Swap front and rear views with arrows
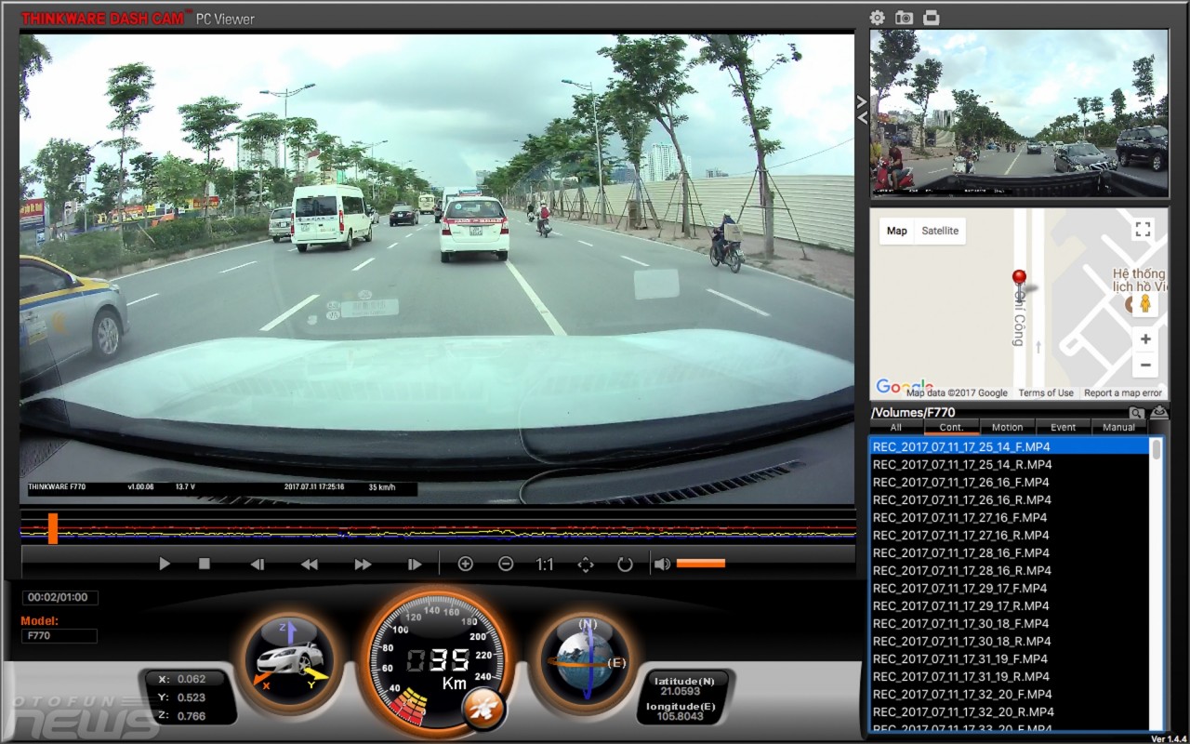Screen dimensions: 1190x744 coord(862,110)
